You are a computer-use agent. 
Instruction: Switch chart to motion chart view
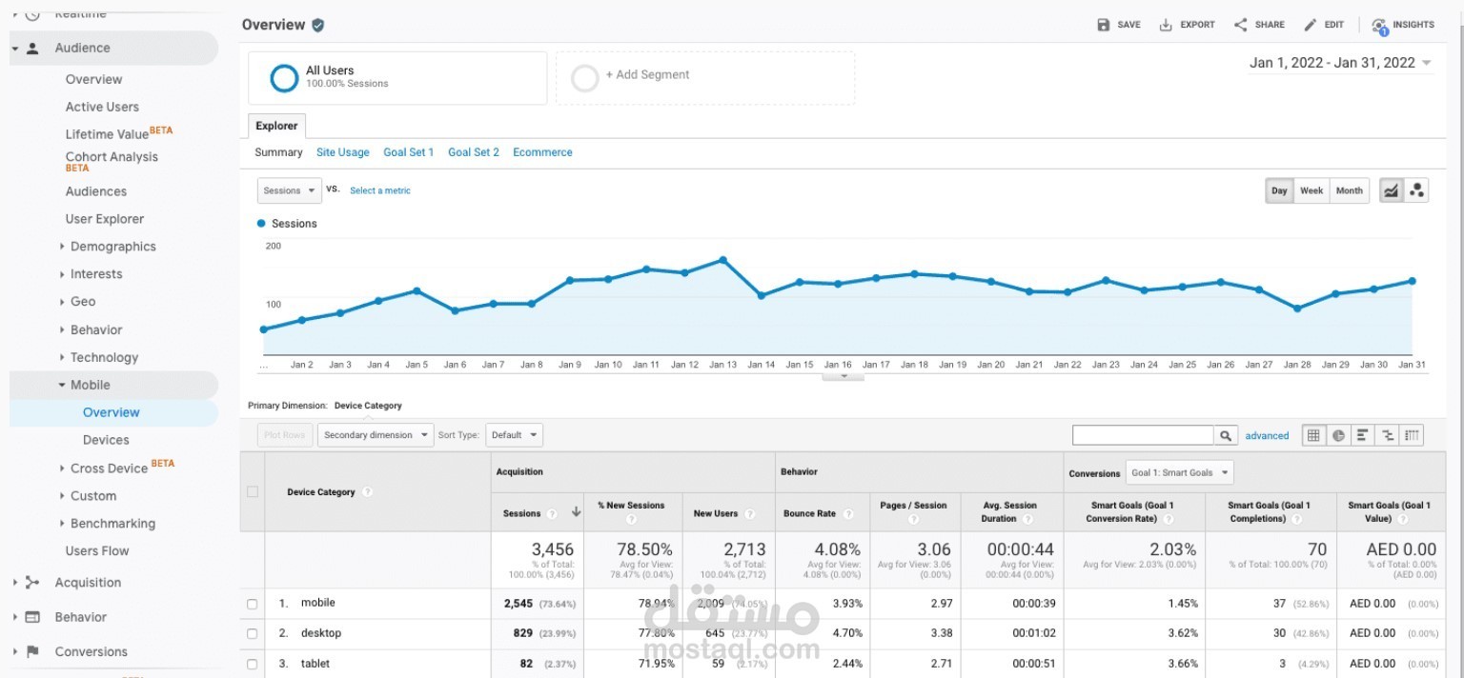click(1416, 189)
